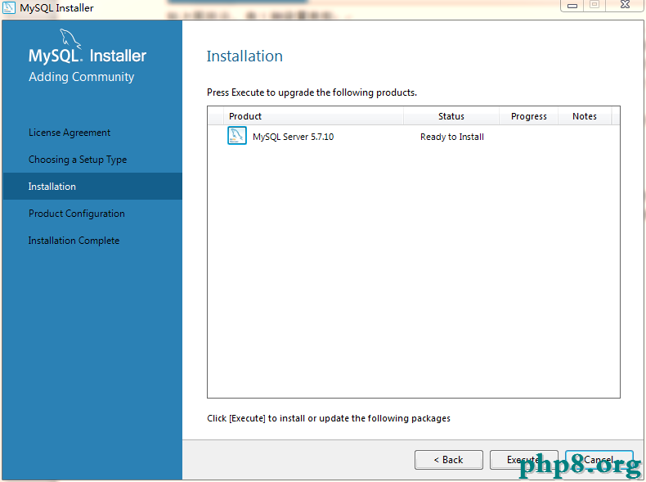646x482 pixels.
Task: Click the 'Click [Execute] to install' hint text
Action: (329, 418)
